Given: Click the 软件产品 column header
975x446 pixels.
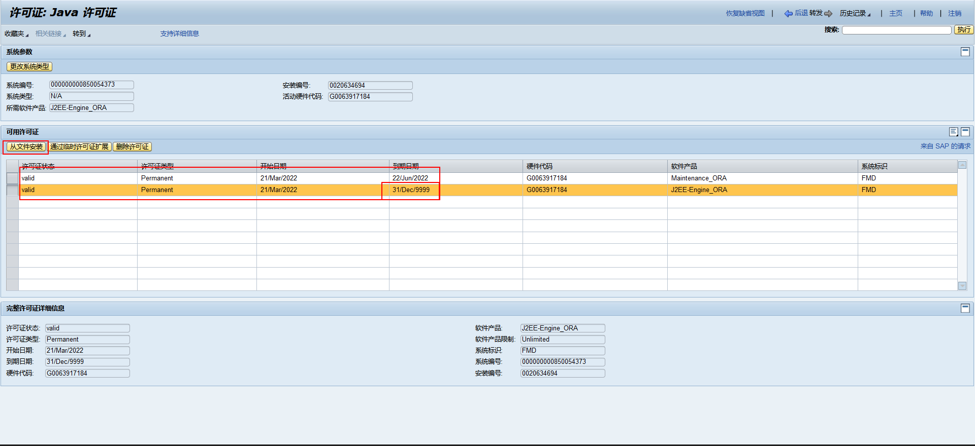Looking at the screenshot, I should 763,166.
